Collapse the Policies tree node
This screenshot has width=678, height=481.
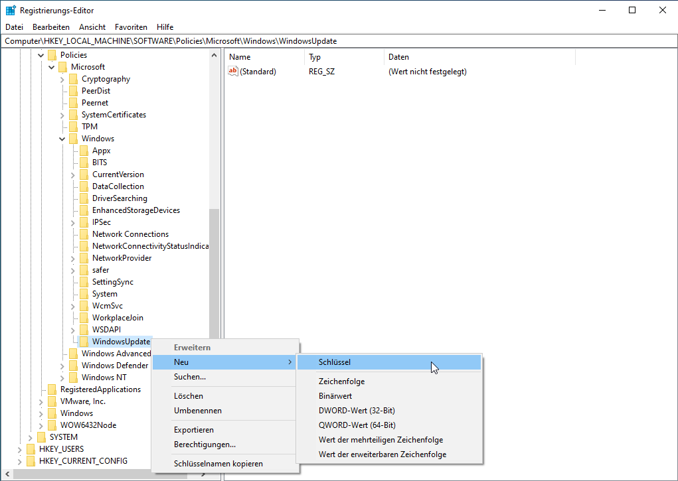[x=41, y=55]
